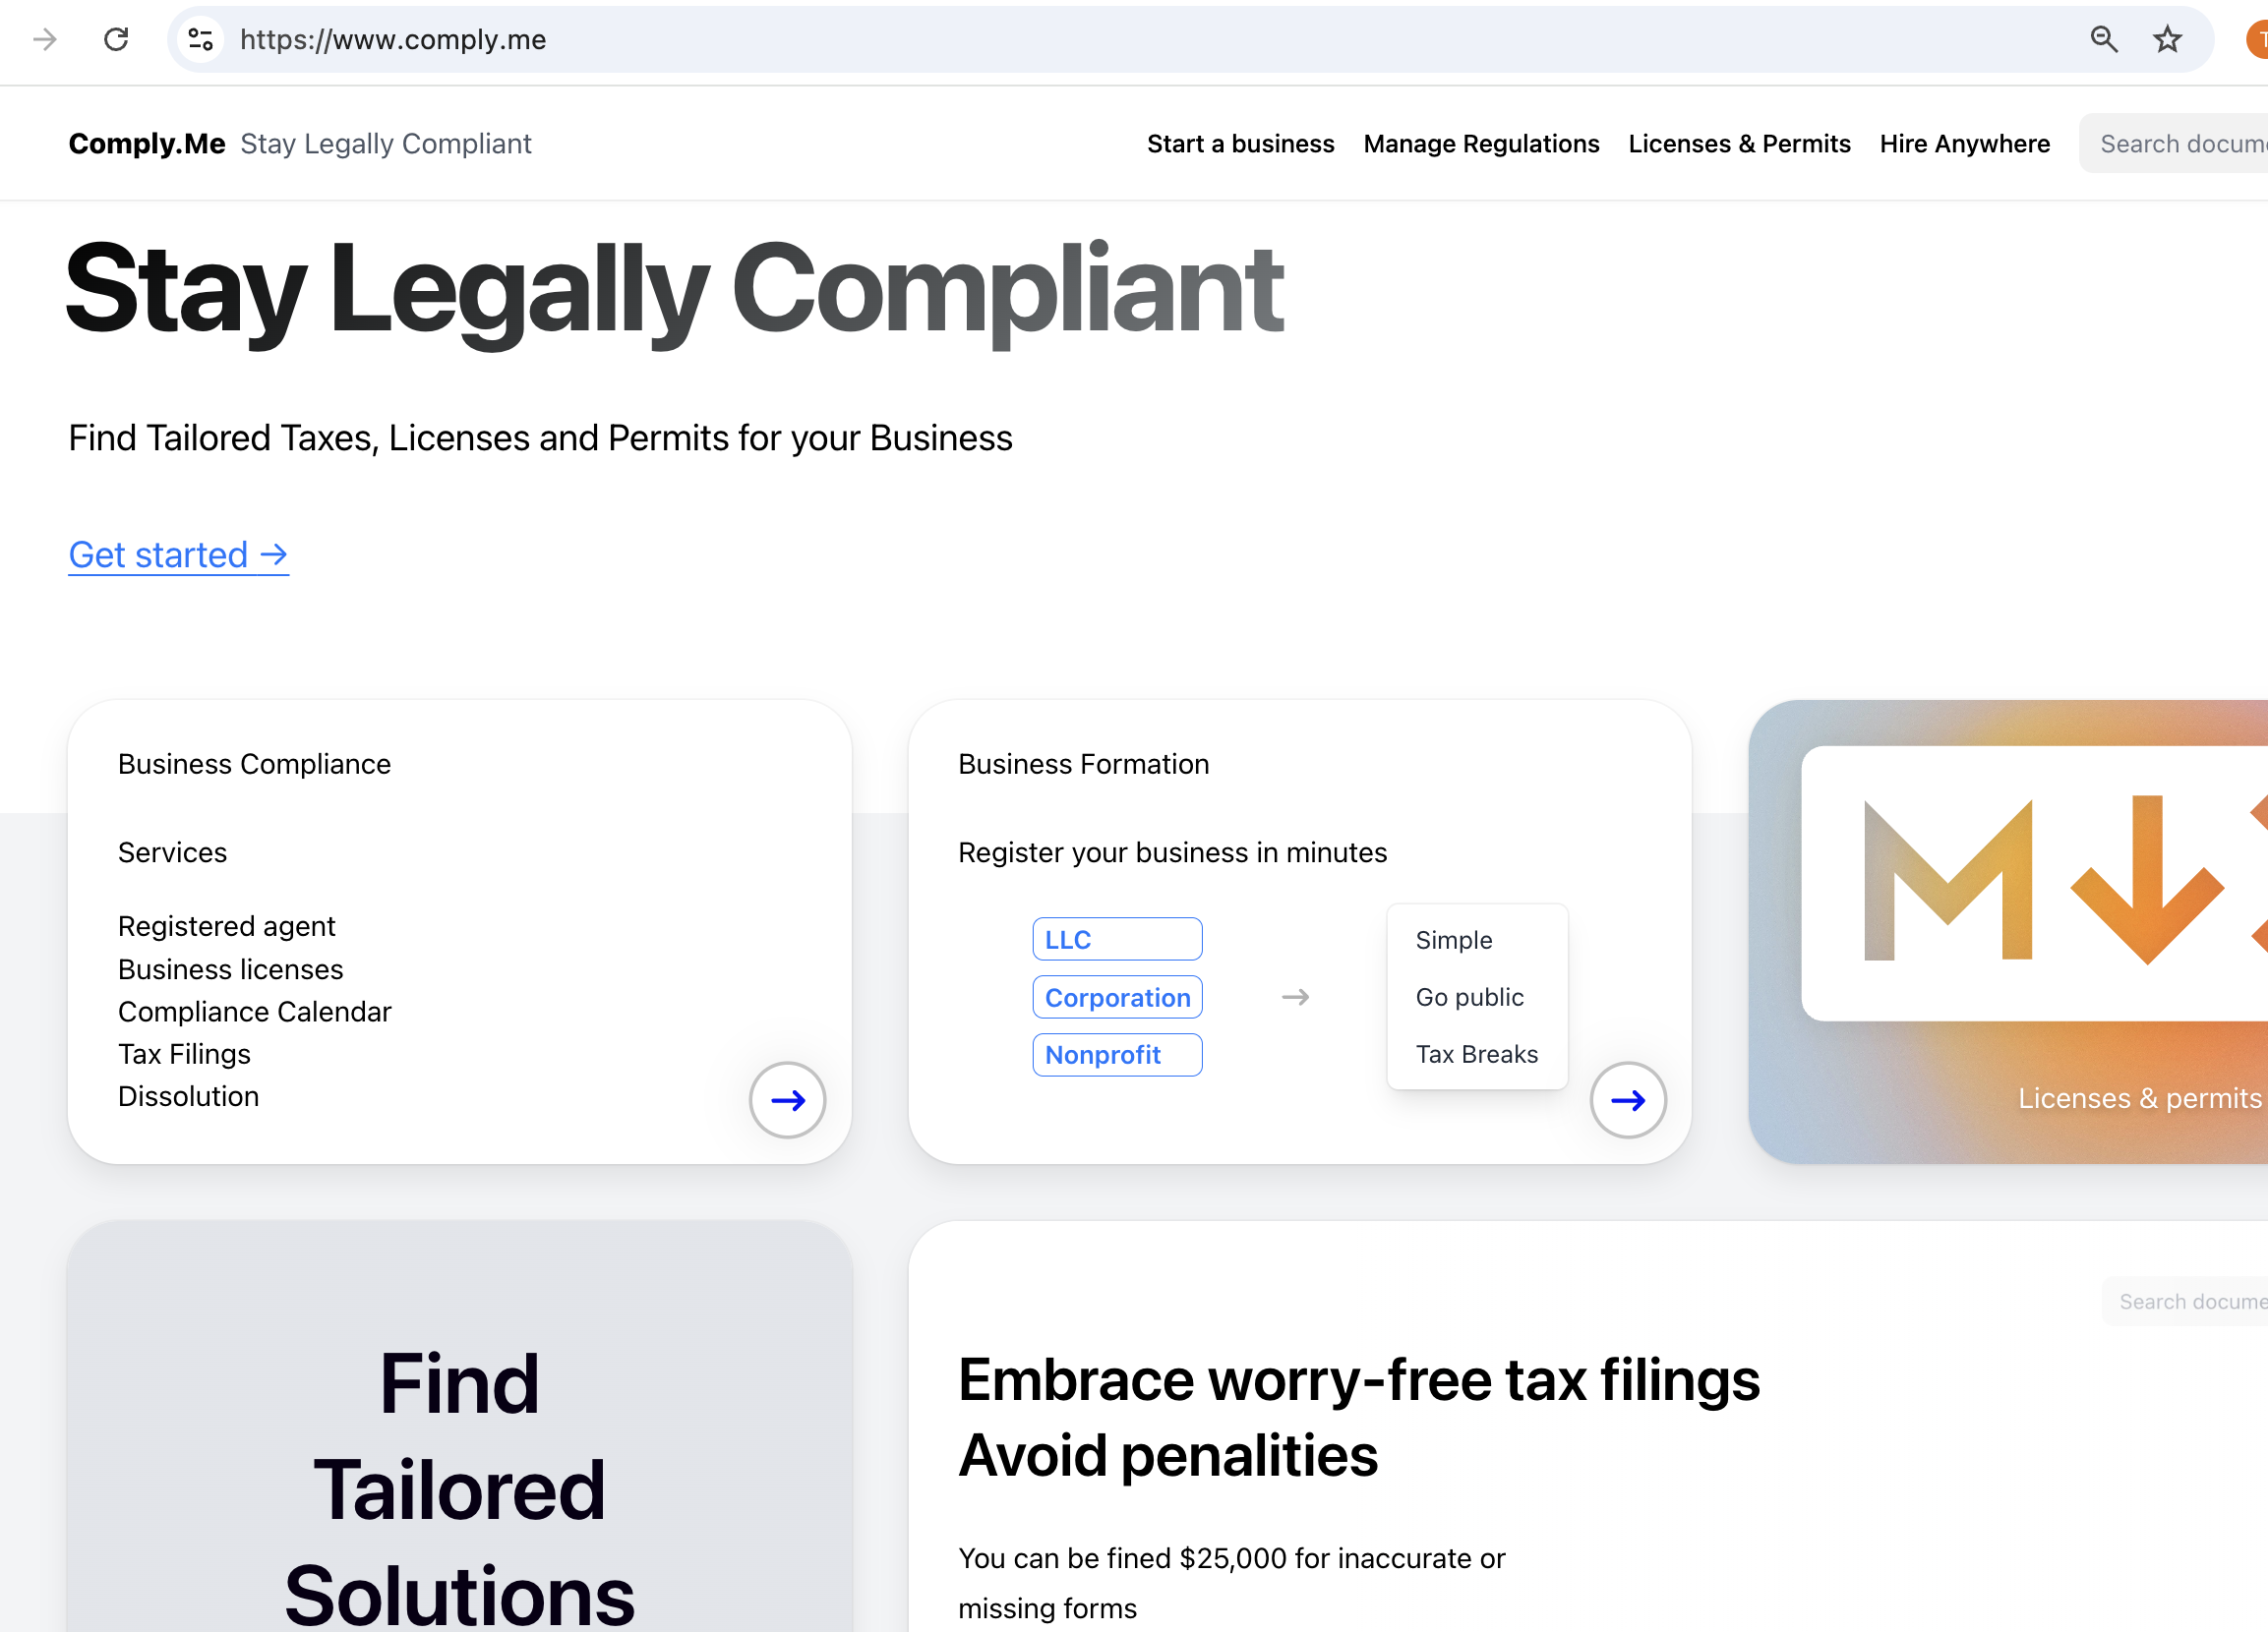Click the zoom magnifier icon in address bar

pos(2103,40)
